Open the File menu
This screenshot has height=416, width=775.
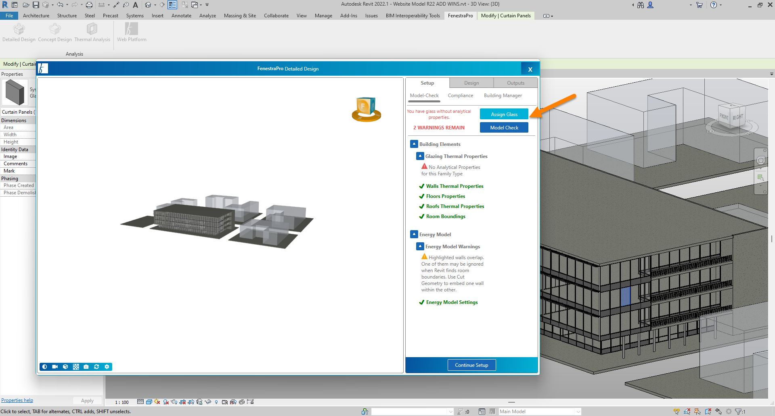(9, 16)
